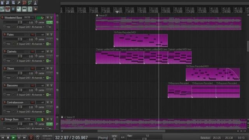Mute the Clarinets track
This screenshot has height=140, width=249.
47,52
